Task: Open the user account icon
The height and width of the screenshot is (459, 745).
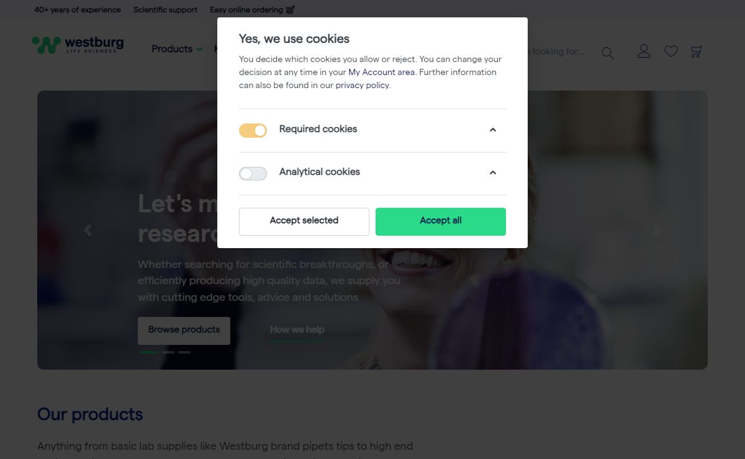Action: pyautogui.click(x=644, y=51)
